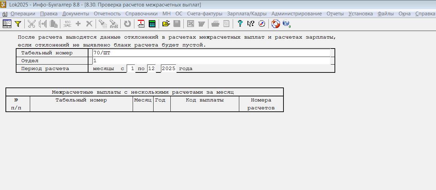The width and height of the screenshot is (436, 190).
Task: Open the Операции menu
Action: [x=23, y=14]
